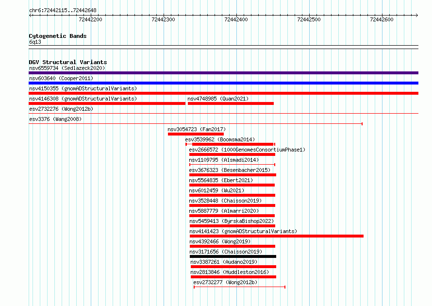Select esv2732277 (Wong2012b) variant at bottom
This screenshot has width=432, height=306.
(x=239, y=287)
